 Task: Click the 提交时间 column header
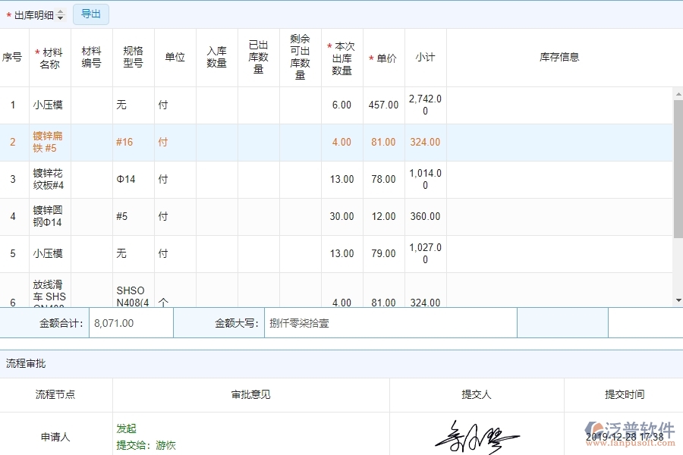point(623,395)
